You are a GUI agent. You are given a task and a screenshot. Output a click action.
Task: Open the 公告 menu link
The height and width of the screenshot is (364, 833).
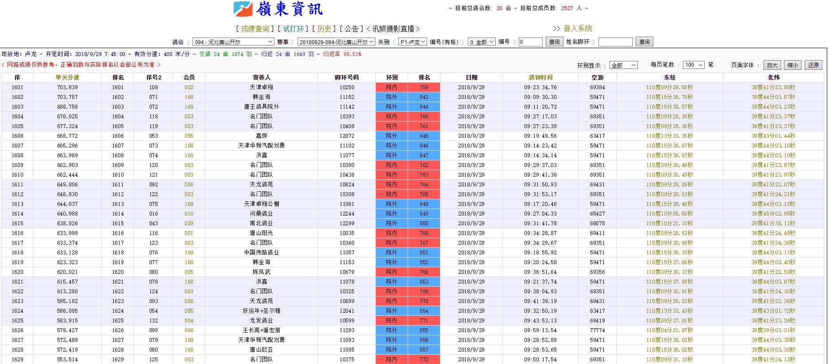[x=351, y=29]
